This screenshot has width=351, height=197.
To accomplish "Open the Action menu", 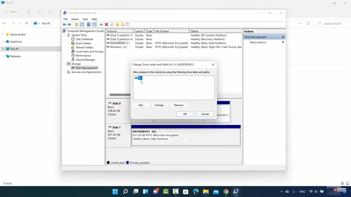I will coord(75,19).
